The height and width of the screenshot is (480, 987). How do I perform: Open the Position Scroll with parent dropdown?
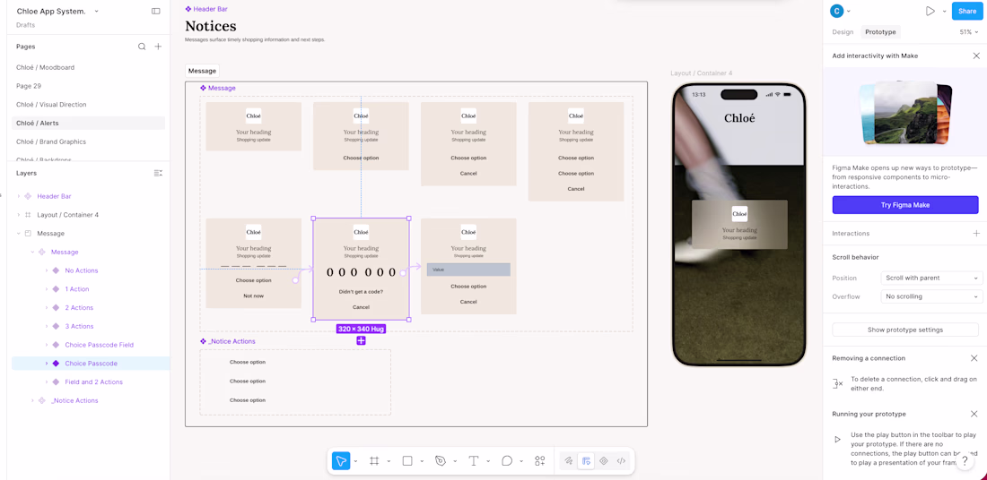pyautogui.click(x=931, y=278)
